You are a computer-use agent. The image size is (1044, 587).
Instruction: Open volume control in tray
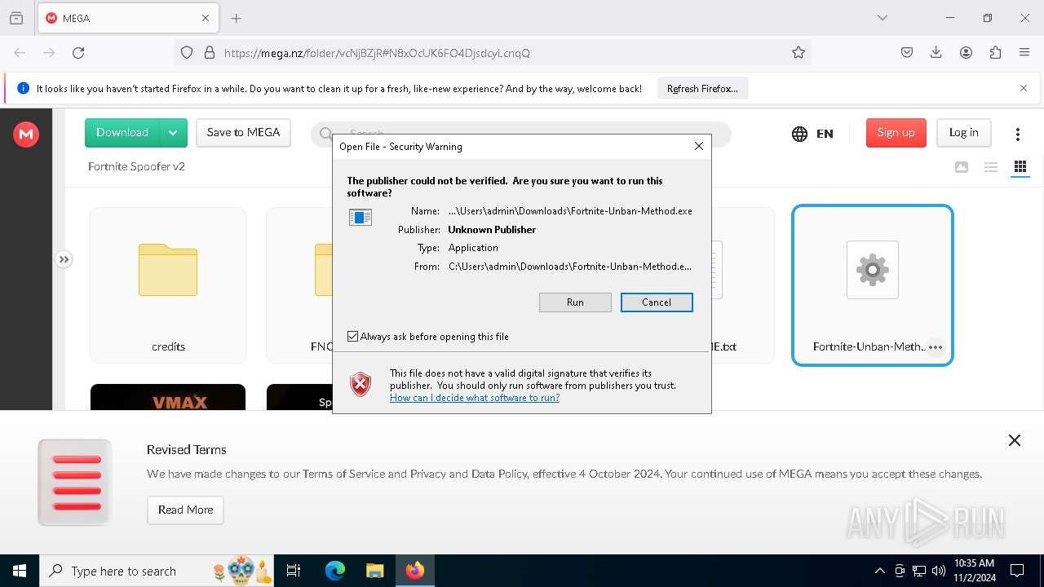coord(939,571)
